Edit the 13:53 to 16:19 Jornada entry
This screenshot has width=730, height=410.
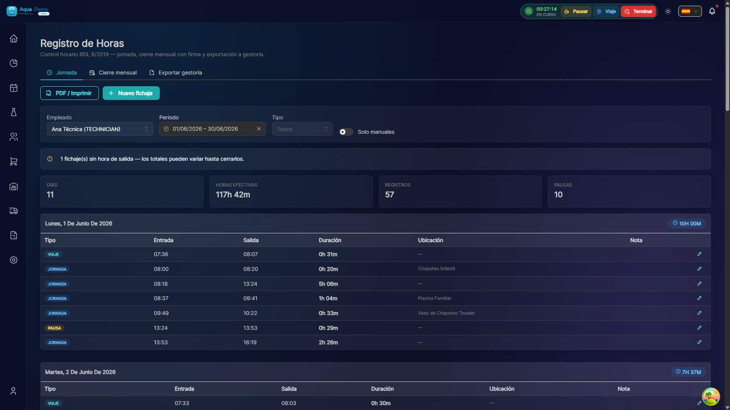(699, 342)
